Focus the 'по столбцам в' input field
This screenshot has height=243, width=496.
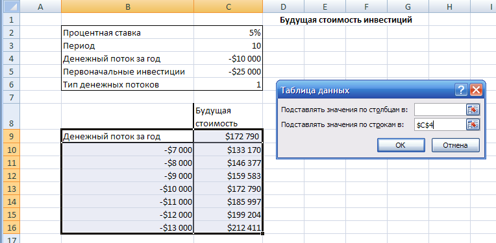pyautogui.click(x=440, y=110)
